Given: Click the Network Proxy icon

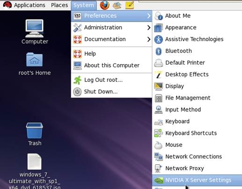Looking at the screenshot, I should tap(159, 168).
